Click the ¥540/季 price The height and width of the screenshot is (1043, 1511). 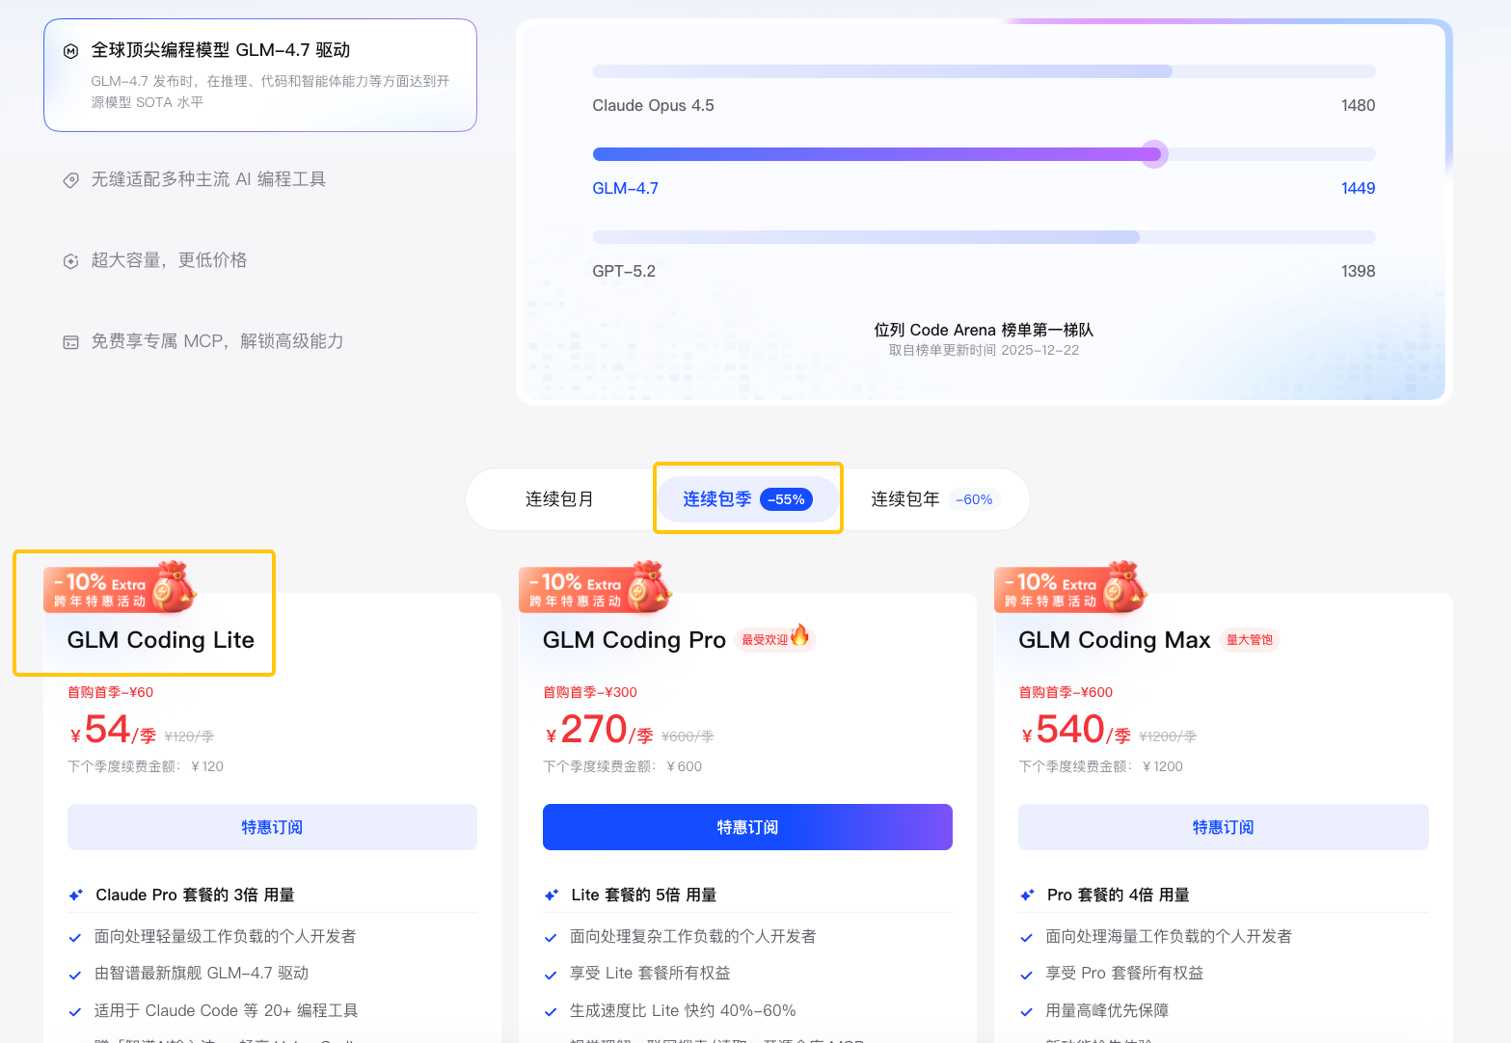coord(1076,731)
